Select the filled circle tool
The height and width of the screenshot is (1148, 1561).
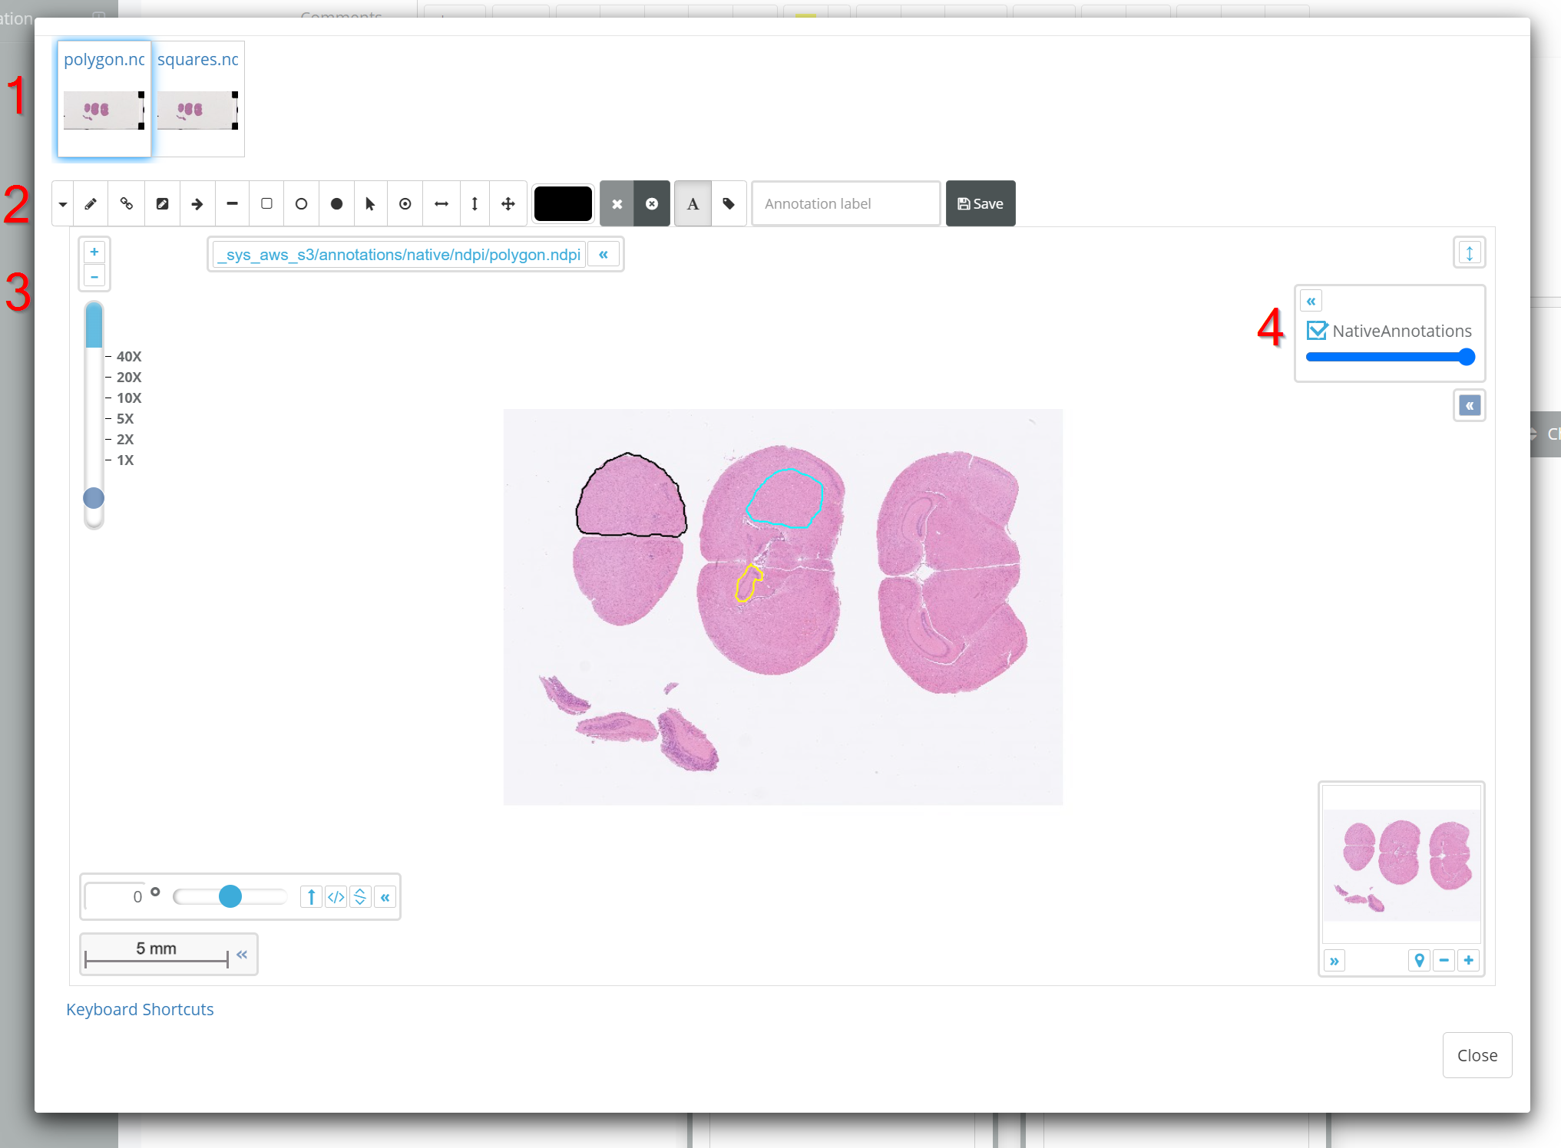(336, 204)
